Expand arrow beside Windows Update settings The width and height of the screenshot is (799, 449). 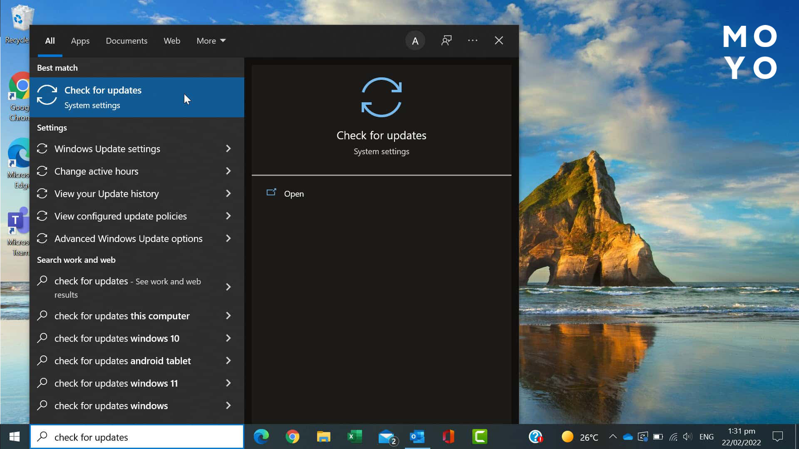click(x=228, y=149)
